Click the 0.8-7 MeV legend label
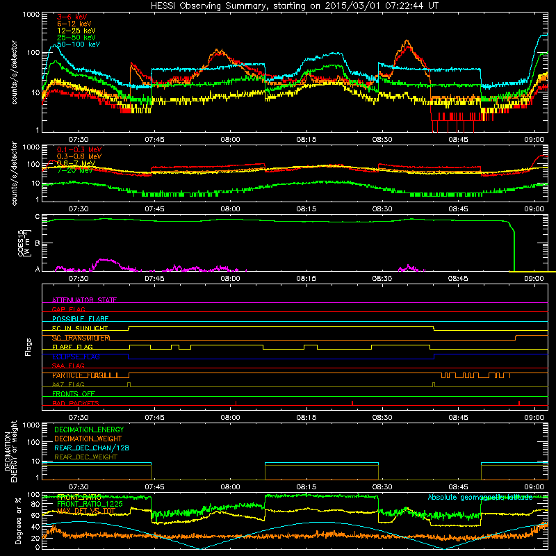Image resolution: width=556 pixels, height=556 pixels. pos(76,163)
